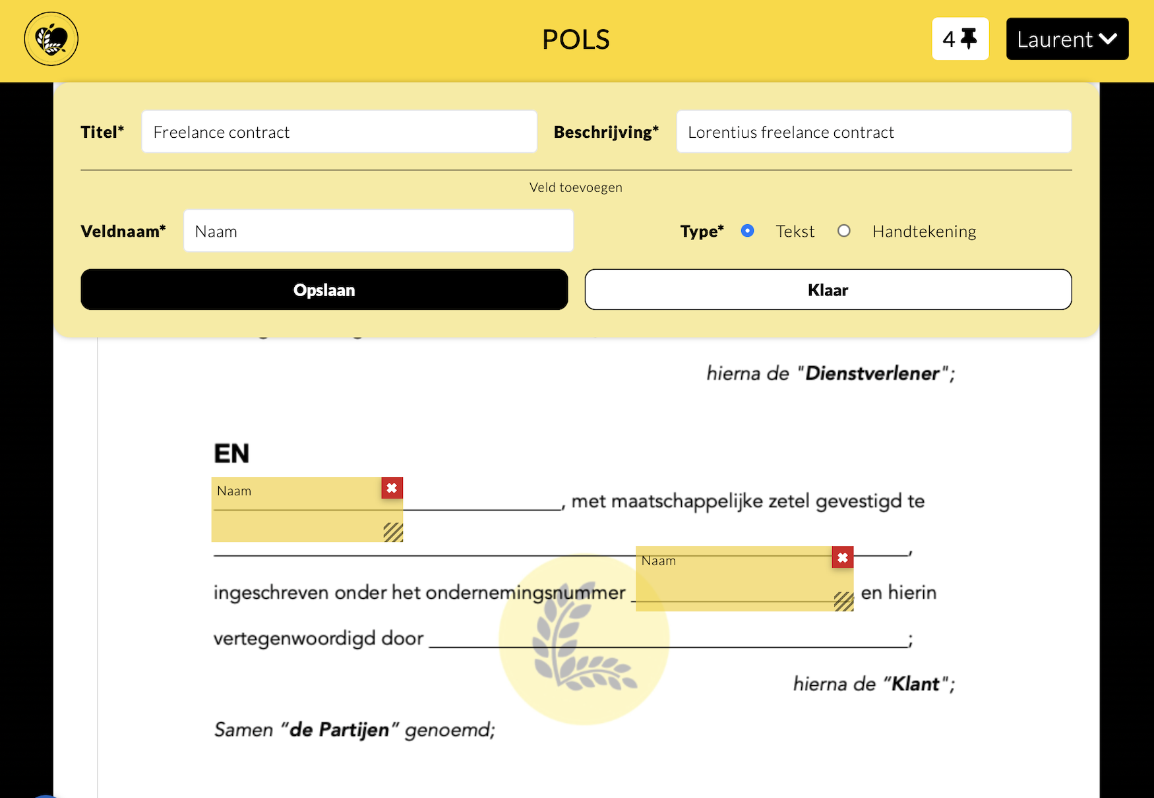The height and width of the screenshot is (798, 1154).
Task: Select the first Naam field box on document
Action: pos(297,509)
